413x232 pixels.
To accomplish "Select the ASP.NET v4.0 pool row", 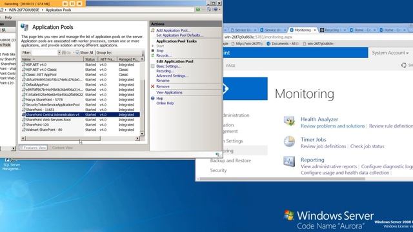I will coord(80,64).
